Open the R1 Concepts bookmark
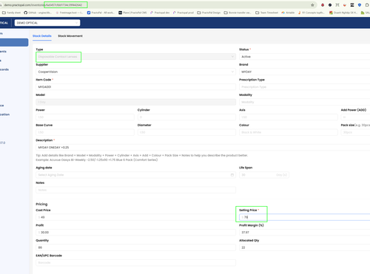This screenshot has height=274, width=370. (312, 13)
